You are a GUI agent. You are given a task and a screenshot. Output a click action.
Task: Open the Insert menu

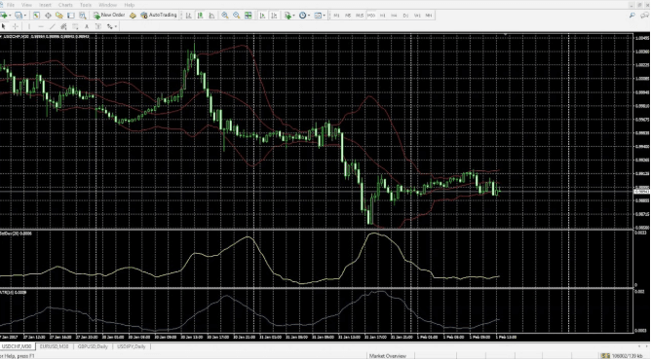[x=45, y=5]
